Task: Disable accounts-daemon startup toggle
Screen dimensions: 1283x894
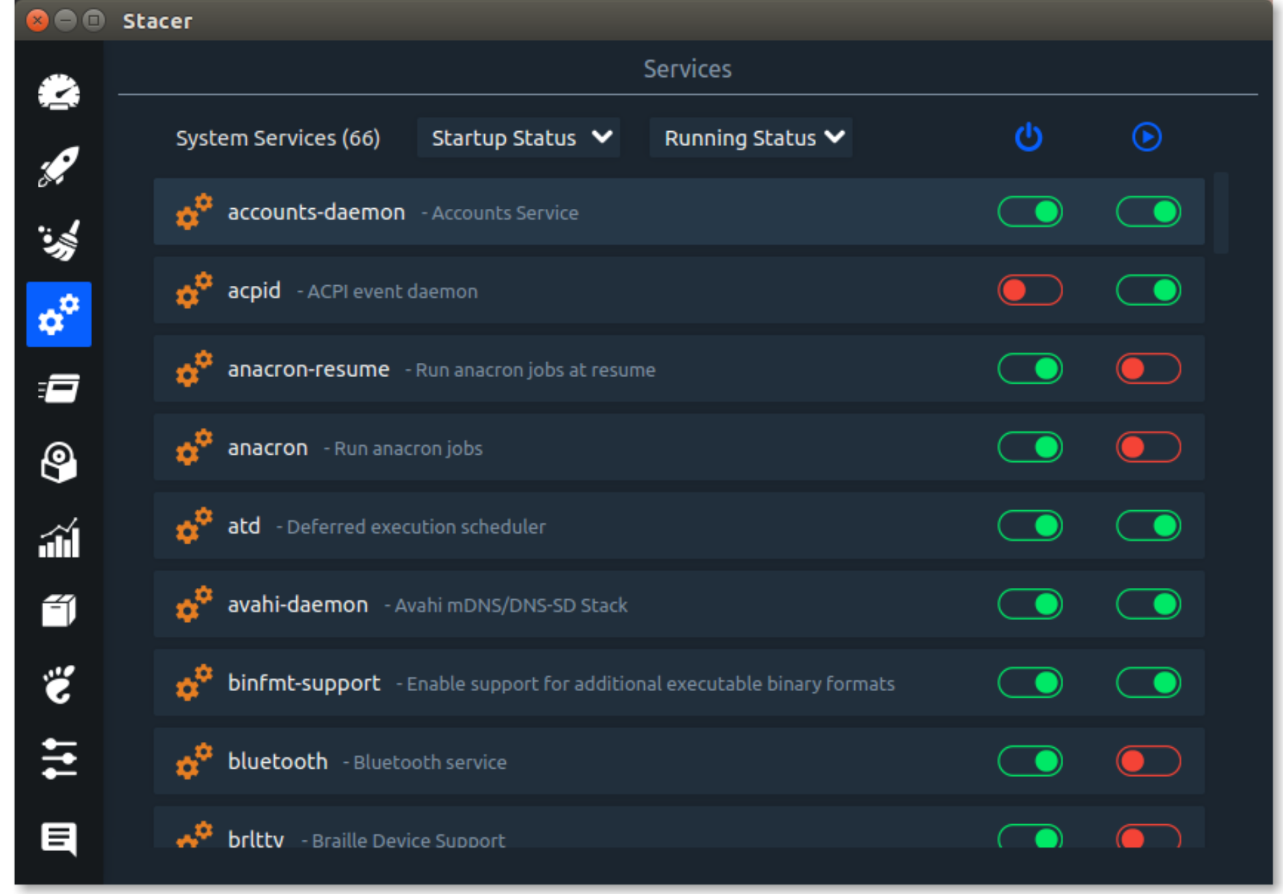Action: point(1030,211)
